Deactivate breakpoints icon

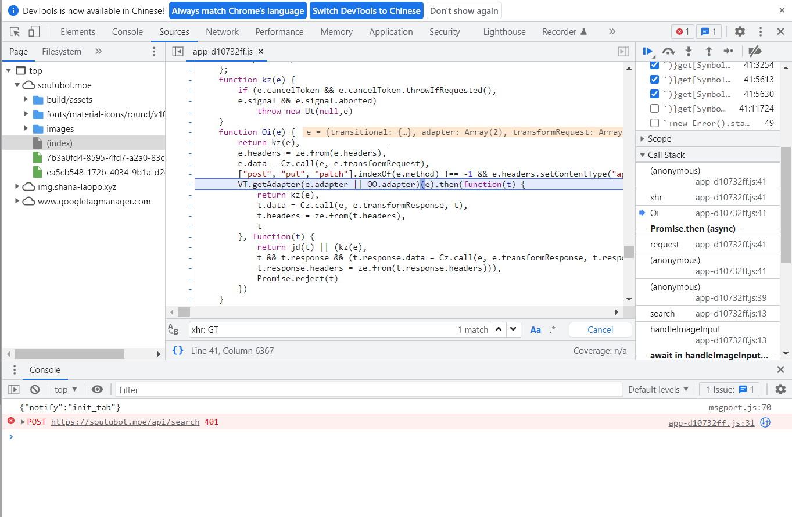pyautogui.click(x=755, y=51)
